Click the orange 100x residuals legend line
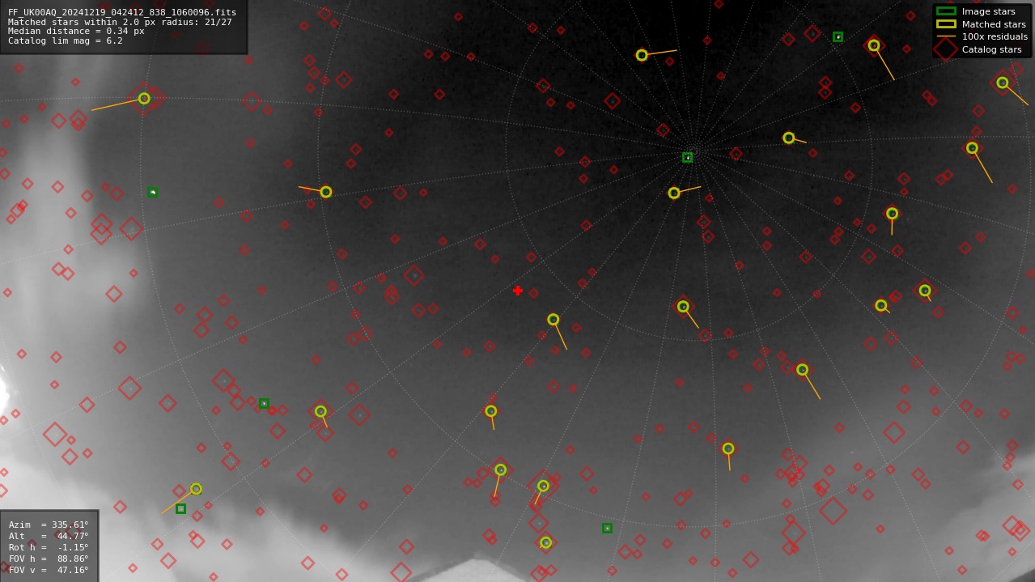 coord(946,36)
